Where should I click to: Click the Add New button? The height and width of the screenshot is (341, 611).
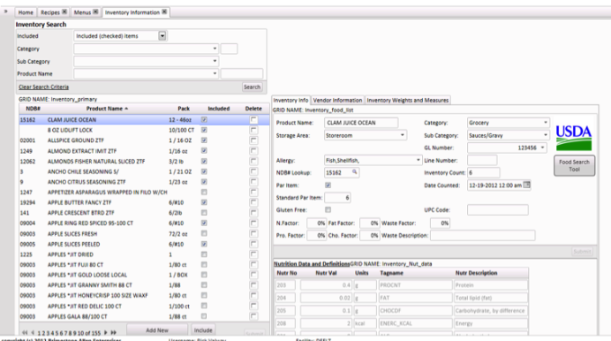157,330
